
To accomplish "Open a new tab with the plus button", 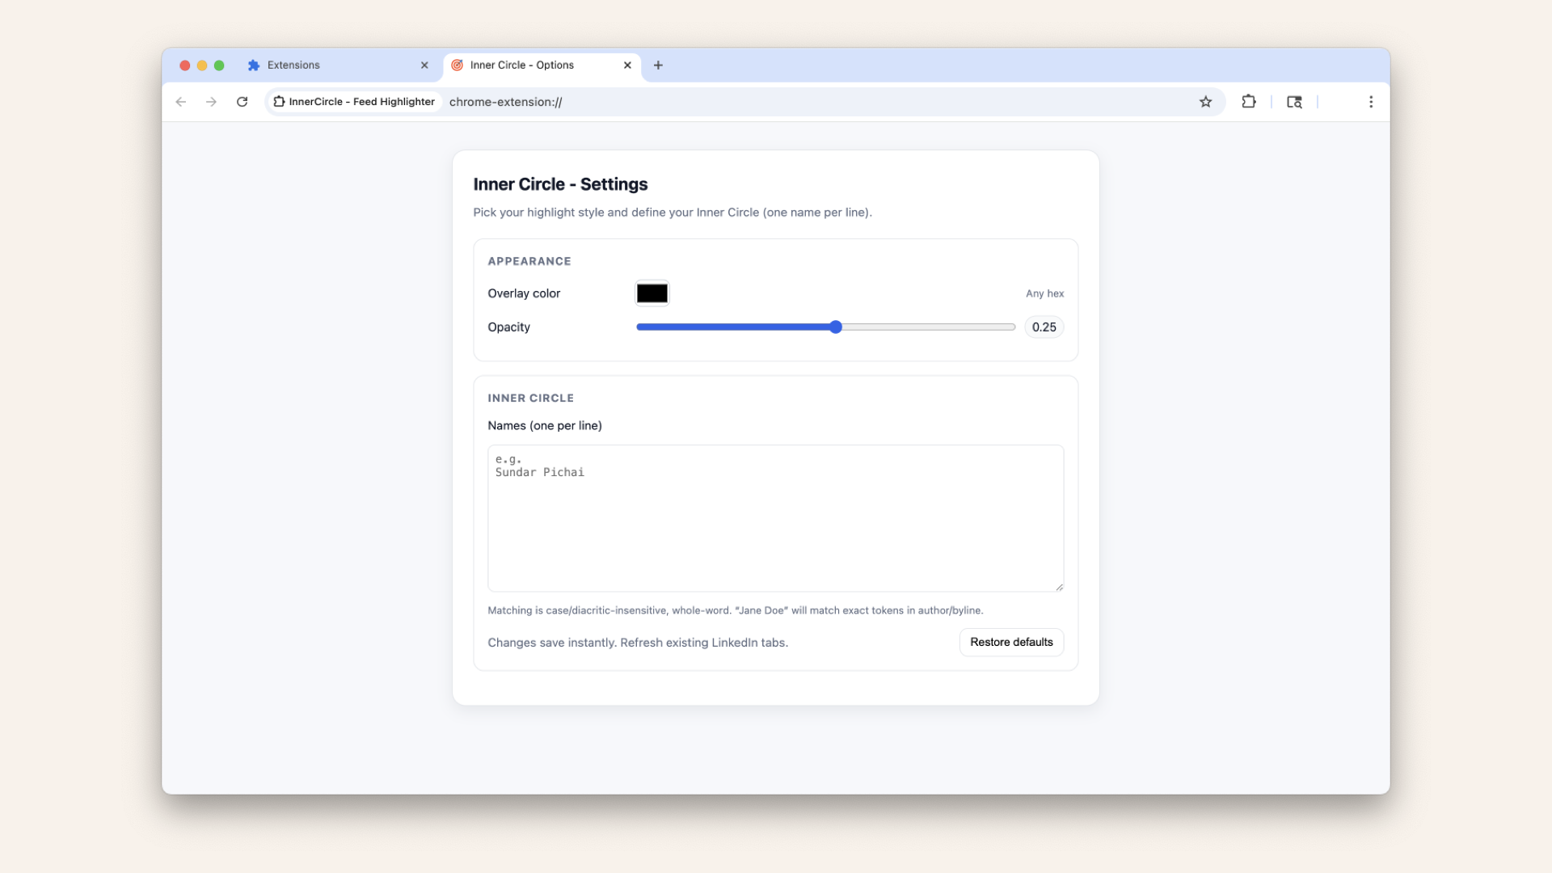I will pos(658,65).
